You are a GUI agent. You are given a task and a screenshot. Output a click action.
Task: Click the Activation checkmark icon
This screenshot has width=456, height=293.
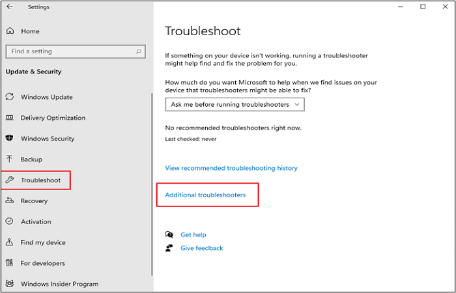coord(10,222)
